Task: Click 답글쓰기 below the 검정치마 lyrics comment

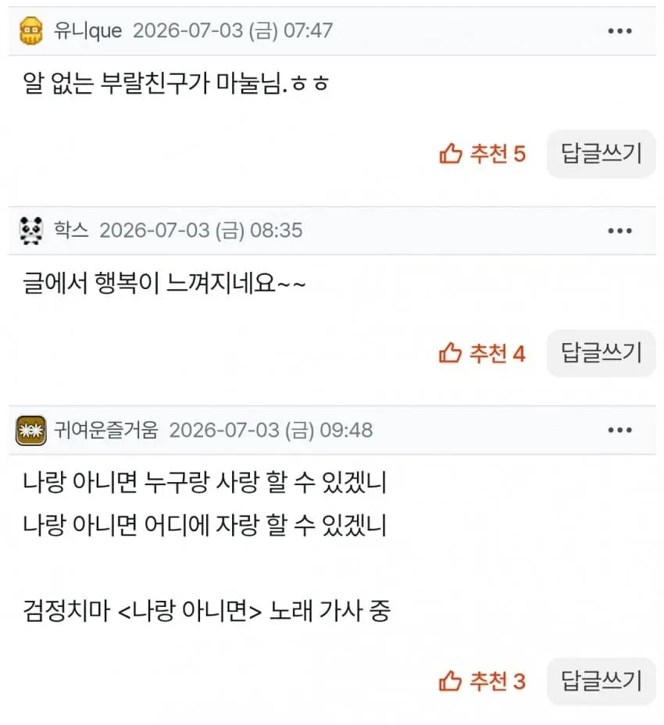Action: coord(601,681)
